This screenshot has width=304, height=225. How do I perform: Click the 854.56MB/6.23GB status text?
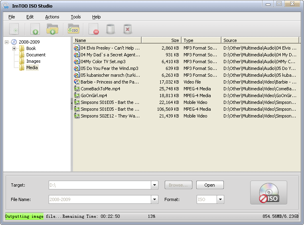click(280, 216)
